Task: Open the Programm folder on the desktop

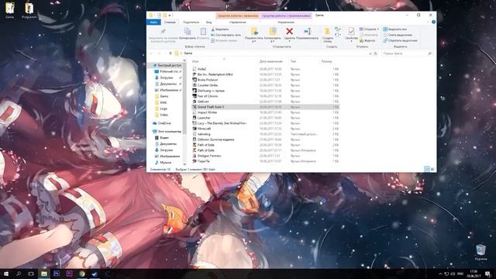Action: pos(29,10)
